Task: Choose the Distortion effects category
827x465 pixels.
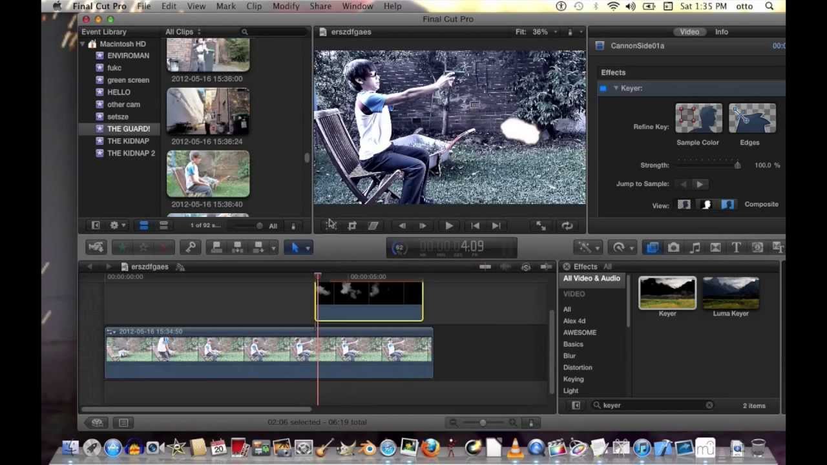Action: click(x=578, y=367)
